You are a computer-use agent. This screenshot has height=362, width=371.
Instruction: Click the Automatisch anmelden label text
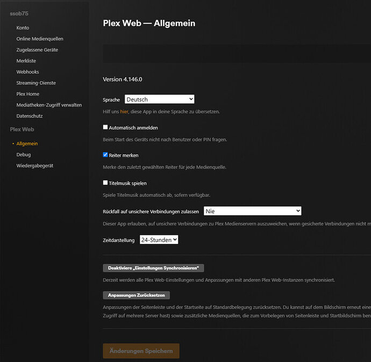click(x=133, y=128)
